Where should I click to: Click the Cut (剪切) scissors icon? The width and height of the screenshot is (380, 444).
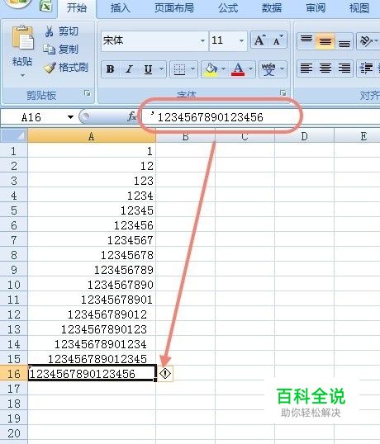coord(50,31)
